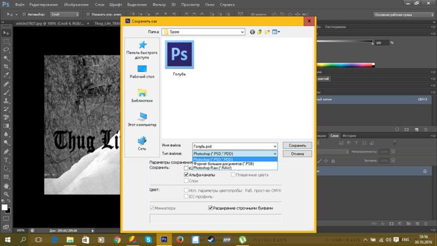This screenshot has height=246, width=437.
Task: Click the Сохранить button
Action: click(x=297, y=145)
